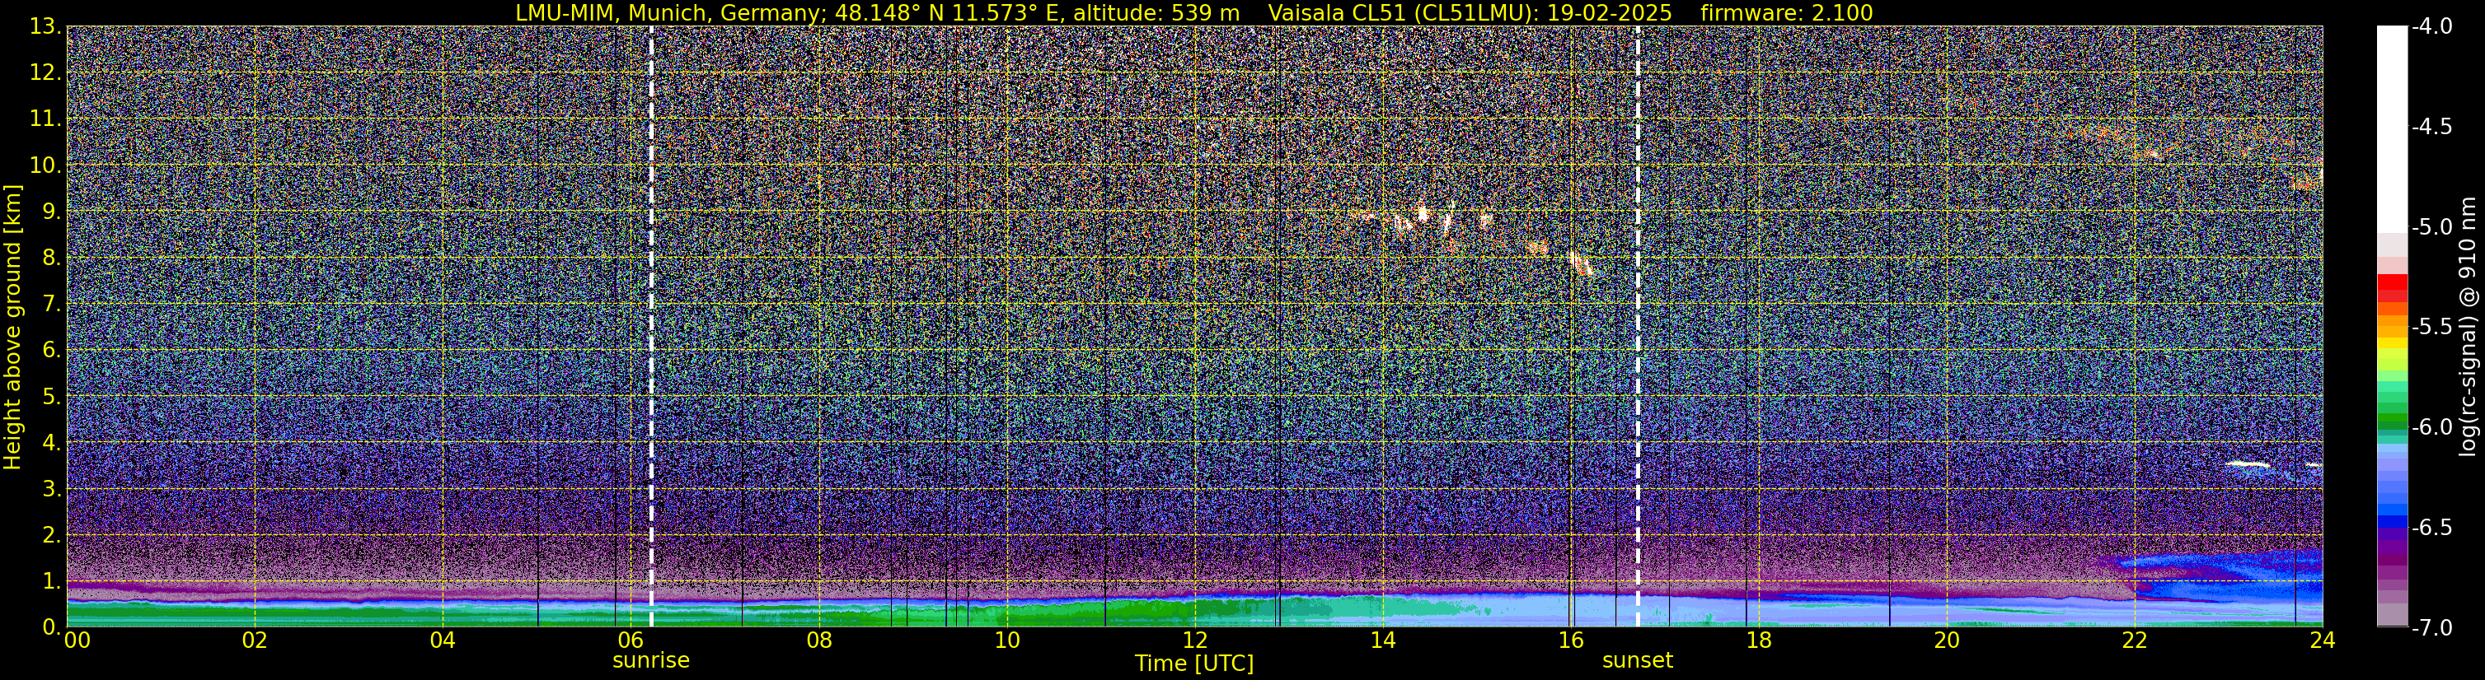Click height axis tick "12."
This screenshot has width=2485, height=680.
click(46, 73)
